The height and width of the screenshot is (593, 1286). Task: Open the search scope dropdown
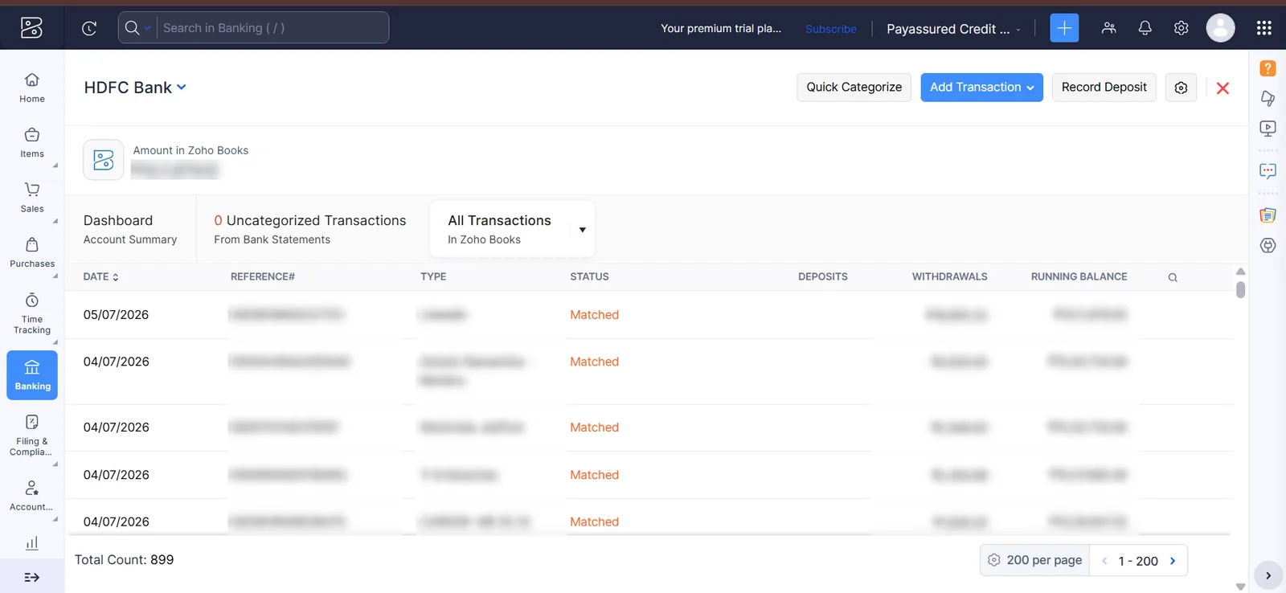pos(137,28)
